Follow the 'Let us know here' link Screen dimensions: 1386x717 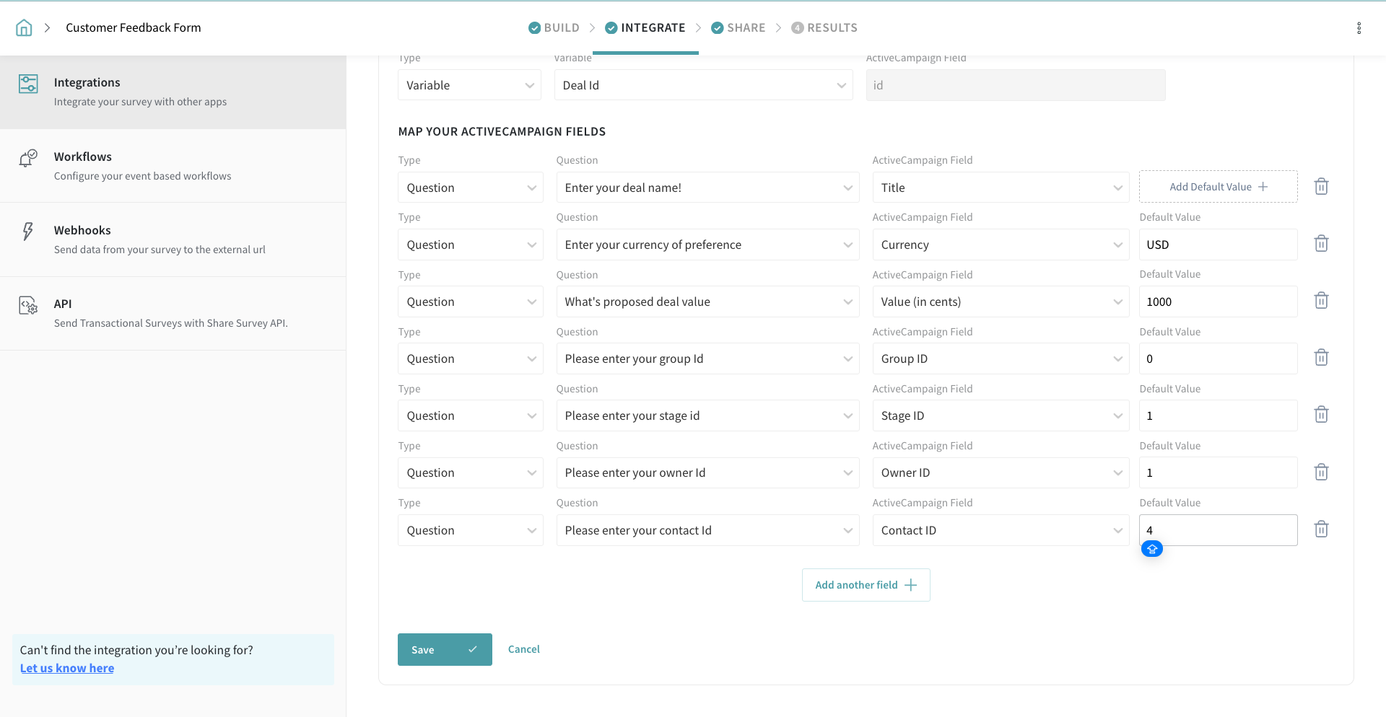coord(67,668)
